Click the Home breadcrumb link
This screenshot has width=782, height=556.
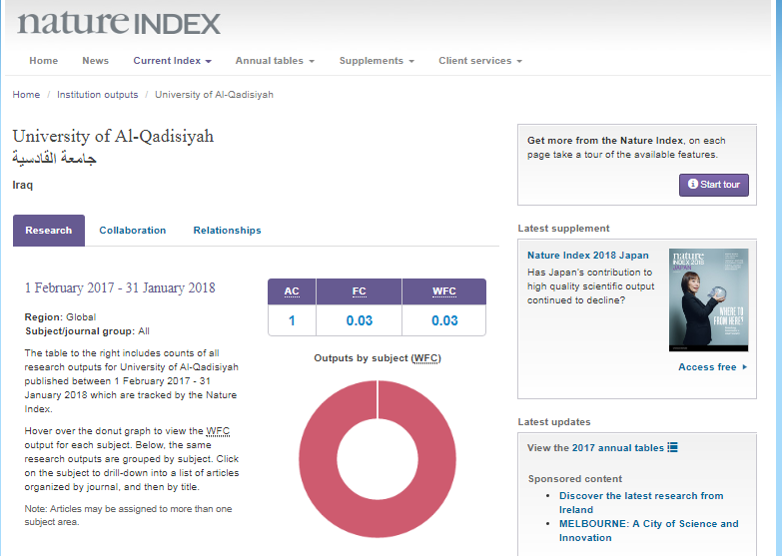(26, 95)
